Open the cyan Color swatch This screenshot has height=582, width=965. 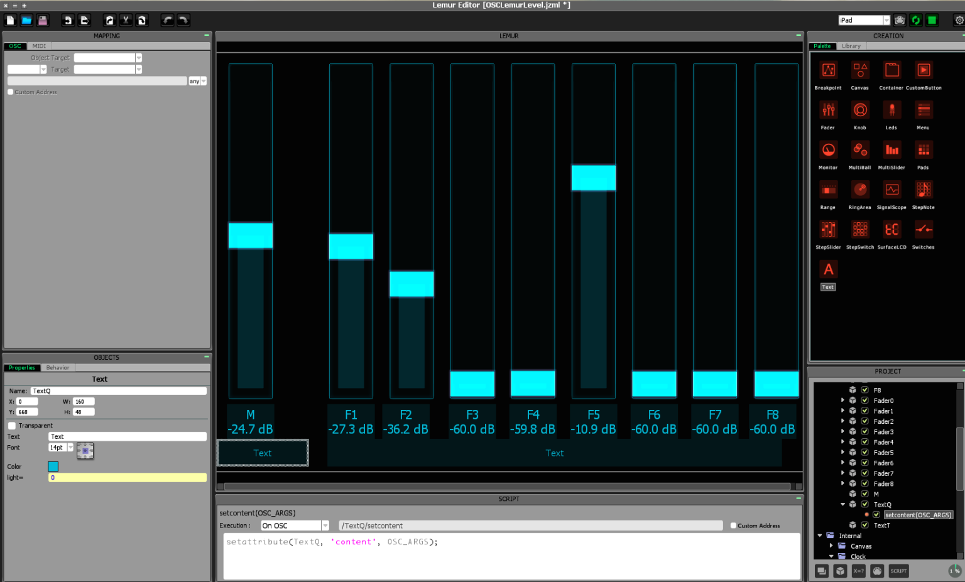click(x=53, y=466)
